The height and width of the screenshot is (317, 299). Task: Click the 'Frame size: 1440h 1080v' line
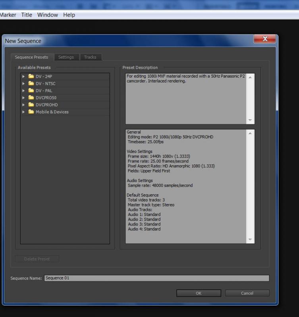[159, 156]
